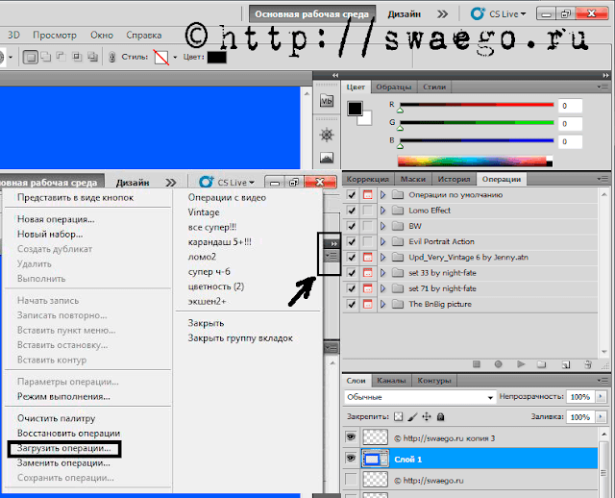Image resolution: width=615 pixels, height=498 pixels.
Task: Toggle checkbox for 'Evil Portrait Action'
Action: click(x=352, y=241)
